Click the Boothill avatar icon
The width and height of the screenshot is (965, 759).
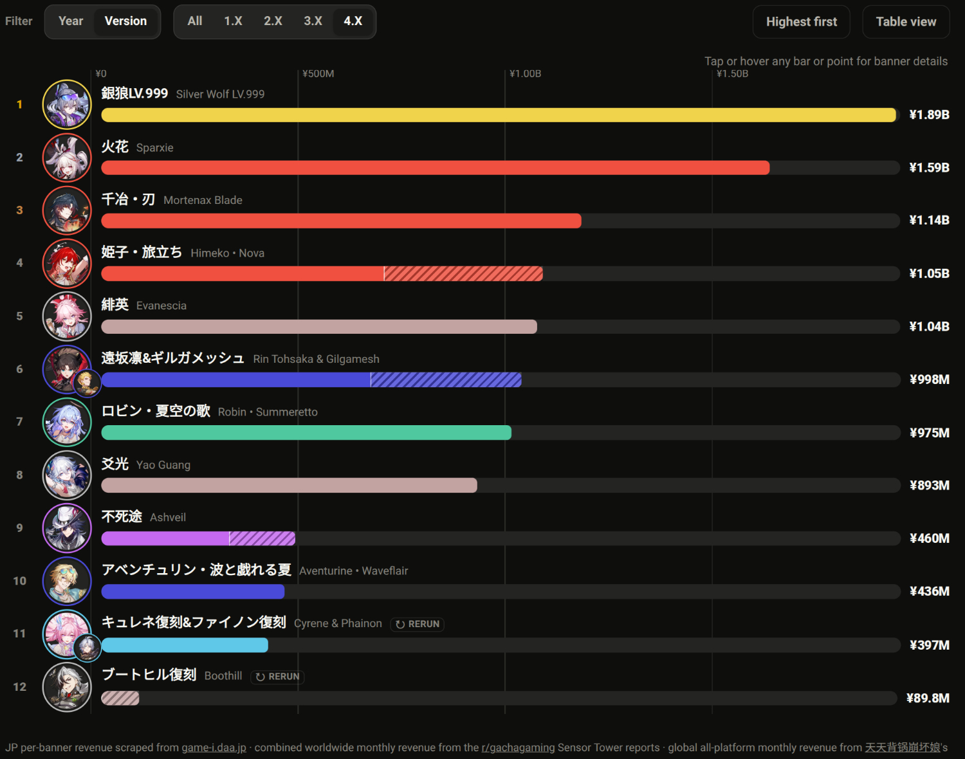click(67, 687)
